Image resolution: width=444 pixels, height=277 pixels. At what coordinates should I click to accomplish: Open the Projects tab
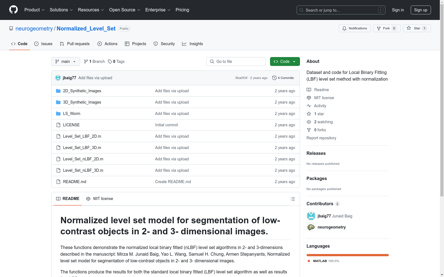point(135,44)
